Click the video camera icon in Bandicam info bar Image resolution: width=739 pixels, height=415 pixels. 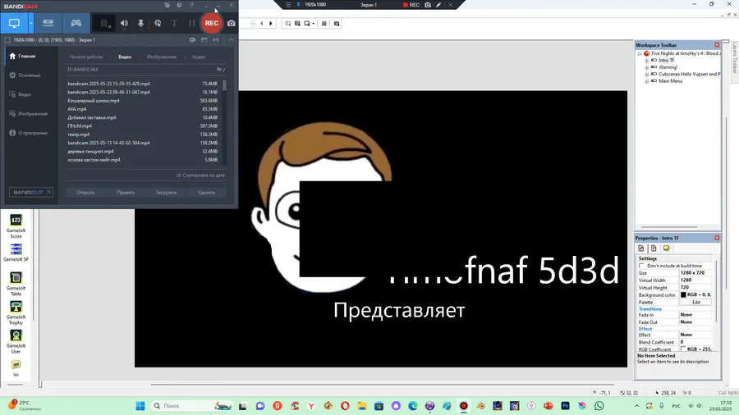(192, 40)
